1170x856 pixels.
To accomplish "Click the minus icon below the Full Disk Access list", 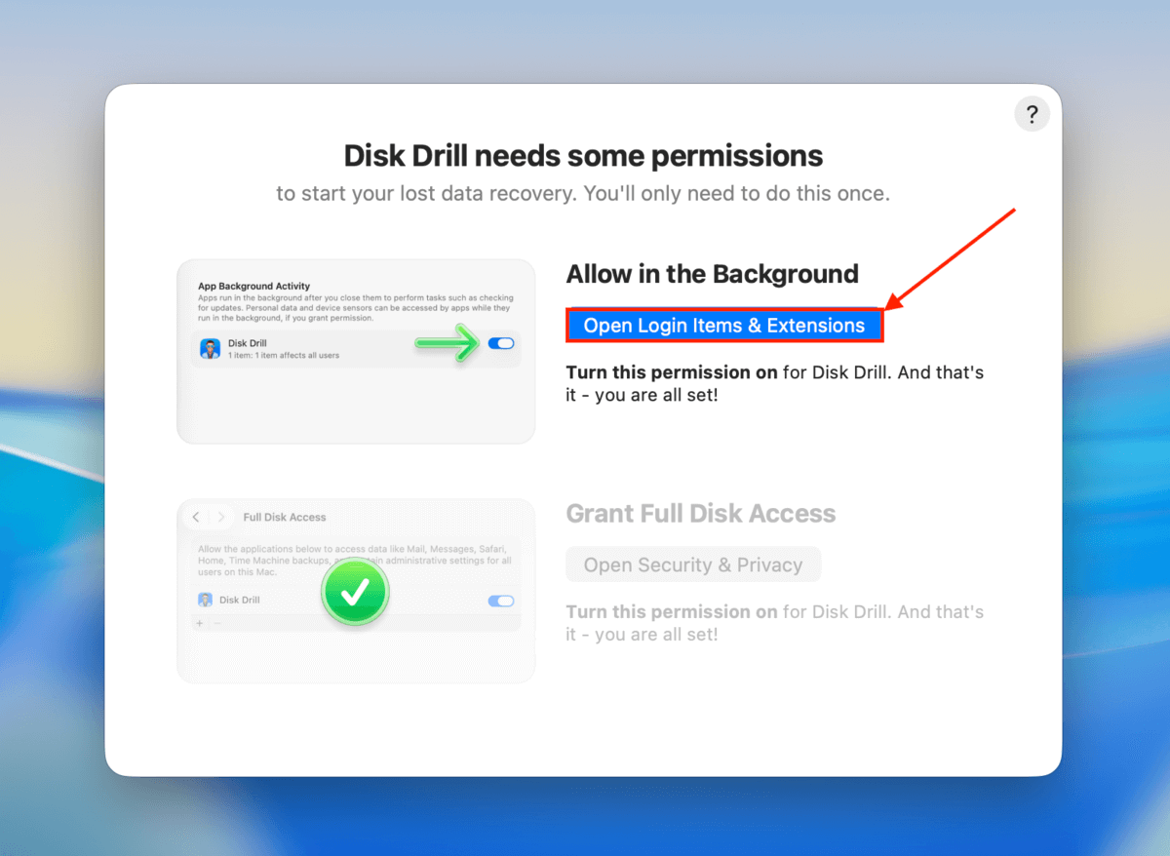I will point(216,623).
